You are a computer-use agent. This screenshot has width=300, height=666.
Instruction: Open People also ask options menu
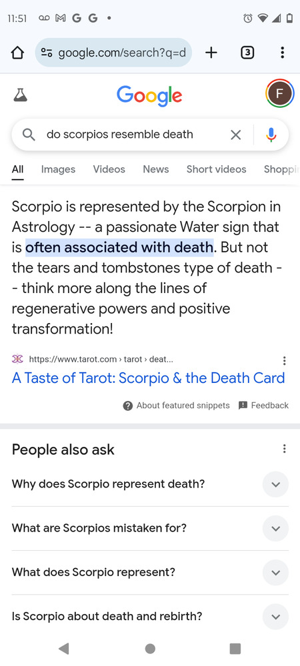pyautogui.click(x=284, y=448)
